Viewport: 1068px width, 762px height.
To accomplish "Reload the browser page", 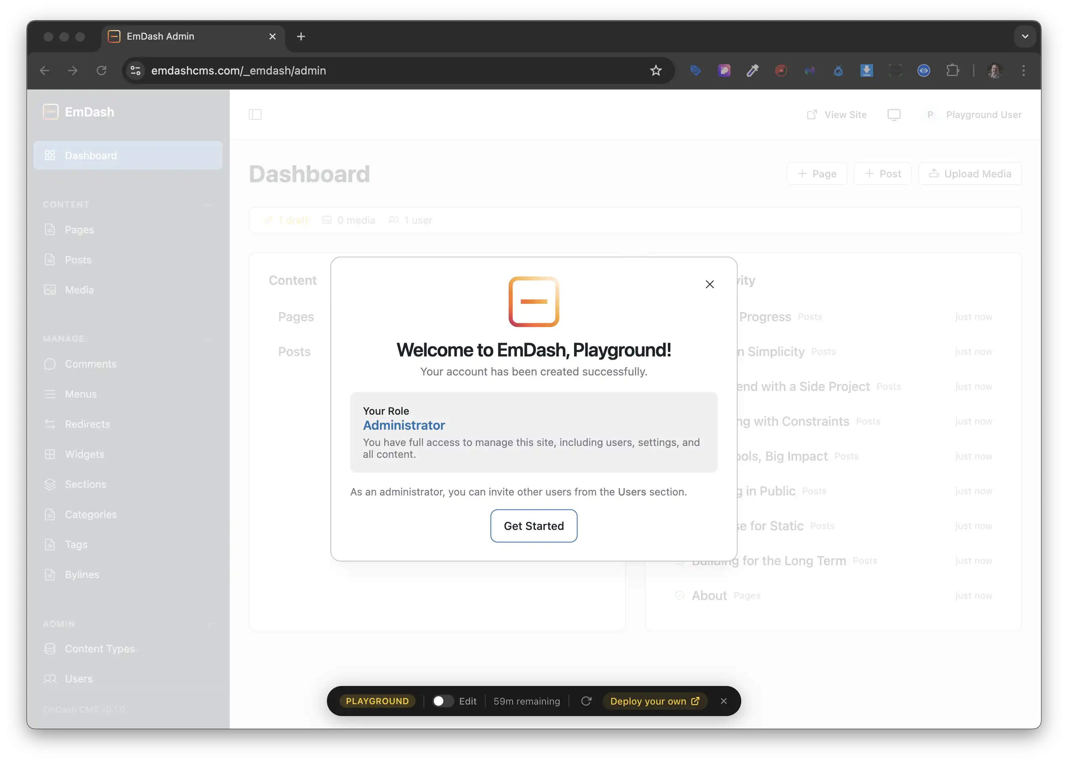I will click(101, 70).
